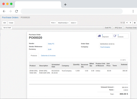137x99 pixels.
Task: Click the Draft PO status stage
Action: [108, 28]
